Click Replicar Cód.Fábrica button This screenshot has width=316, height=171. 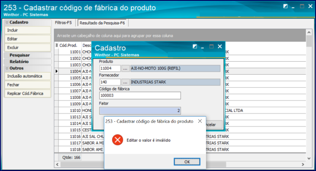(28, 93)
